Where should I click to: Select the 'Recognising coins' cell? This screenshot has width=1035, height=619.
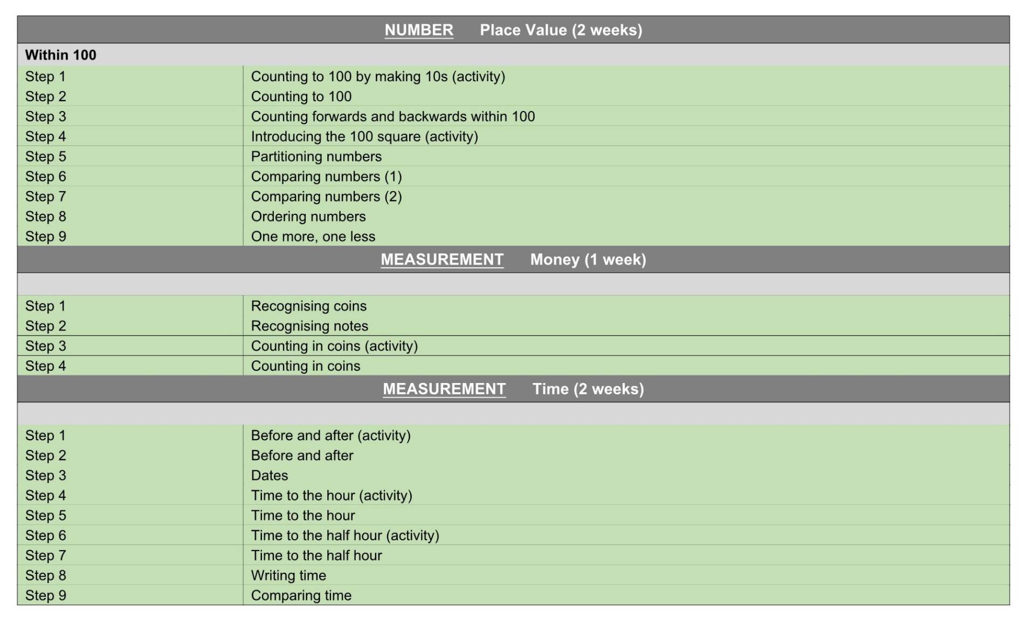pos(308,306)
